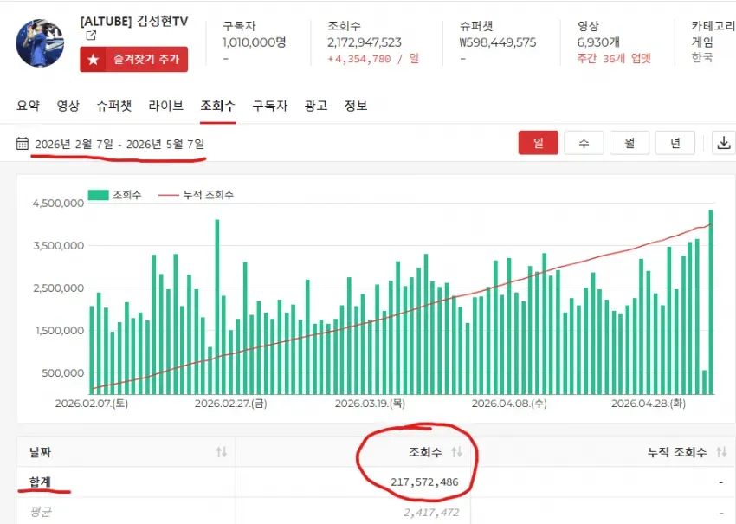
Task: Open the channel profile picture
Action: 40,43
